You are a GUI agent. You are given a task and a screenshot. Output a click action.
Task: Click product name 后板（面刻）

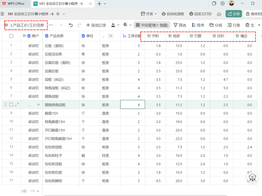[x=54, y=46]
